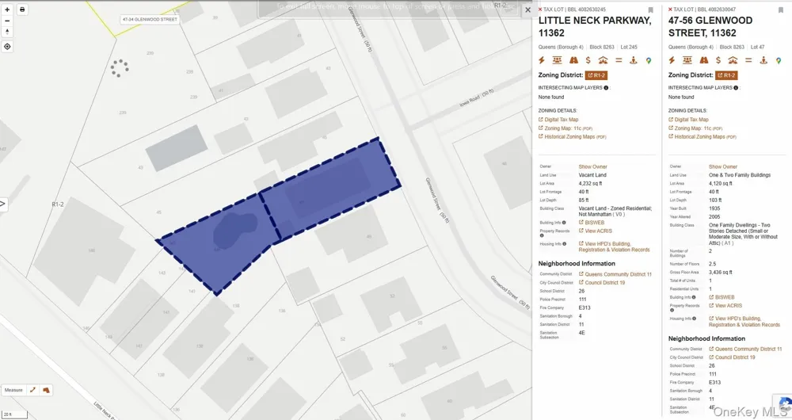
Task: Click dollar sign icon in 47-56 Glenwood panel
Action: click(x=718, y=60)
